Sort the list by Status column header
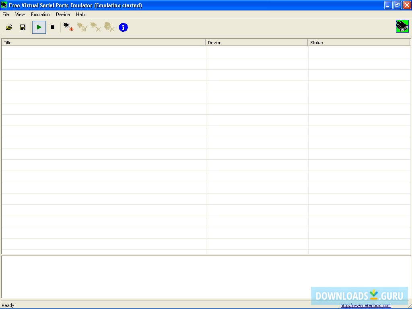The image size is (412, 309). [x=359, y=43]
